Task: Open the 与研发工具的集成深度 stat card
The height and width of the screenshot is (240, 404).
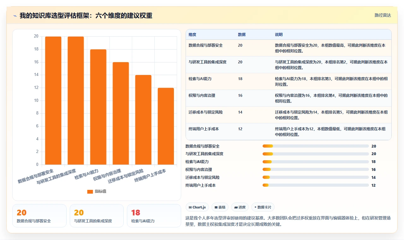Action: 97,216
